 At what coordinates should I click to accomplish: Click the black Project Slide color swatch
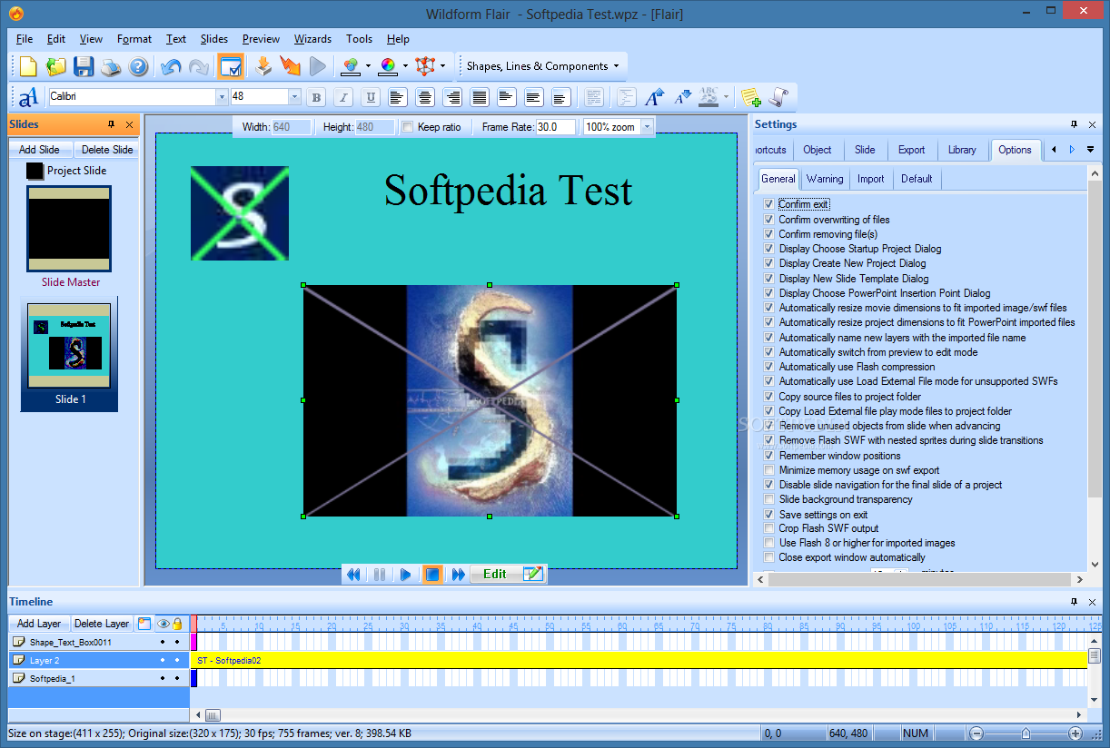pyautogui.click(x=35, y=171)
